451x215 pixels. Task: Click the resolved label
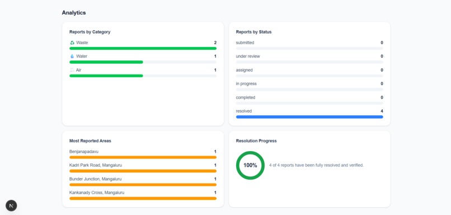point(244,111)
